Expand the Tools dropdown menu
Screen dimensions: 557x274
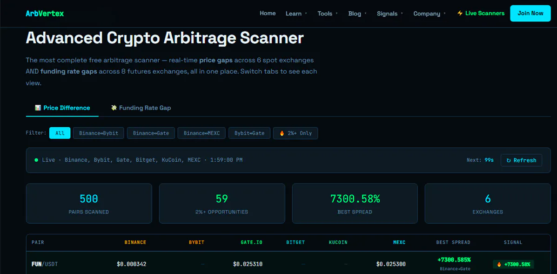pos(328,14)
